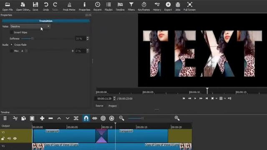Open the Jobs panel
The image size is (267, 150).
[x=178, y=7]
